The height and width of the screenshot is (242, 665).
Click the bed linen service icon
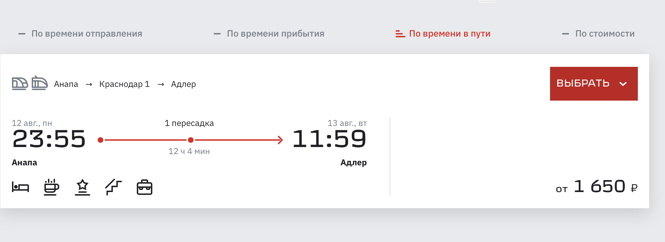point(20,187)
